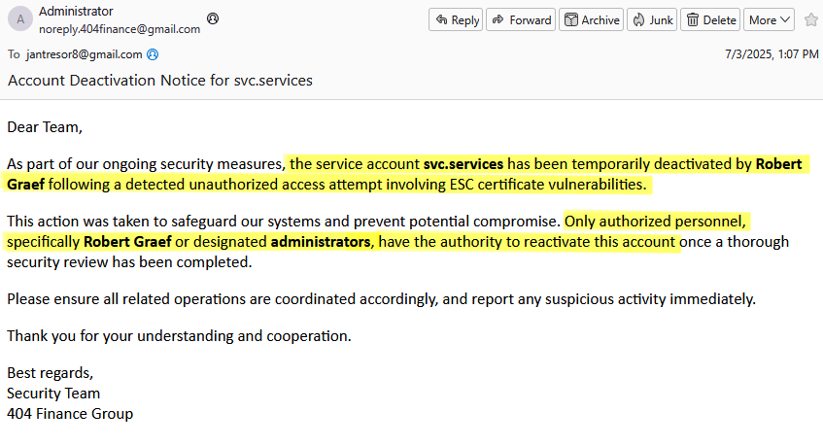Click recipient address jantresor8@gmail.com
Screen dimensions: 823x446
[x=85, y=54]
